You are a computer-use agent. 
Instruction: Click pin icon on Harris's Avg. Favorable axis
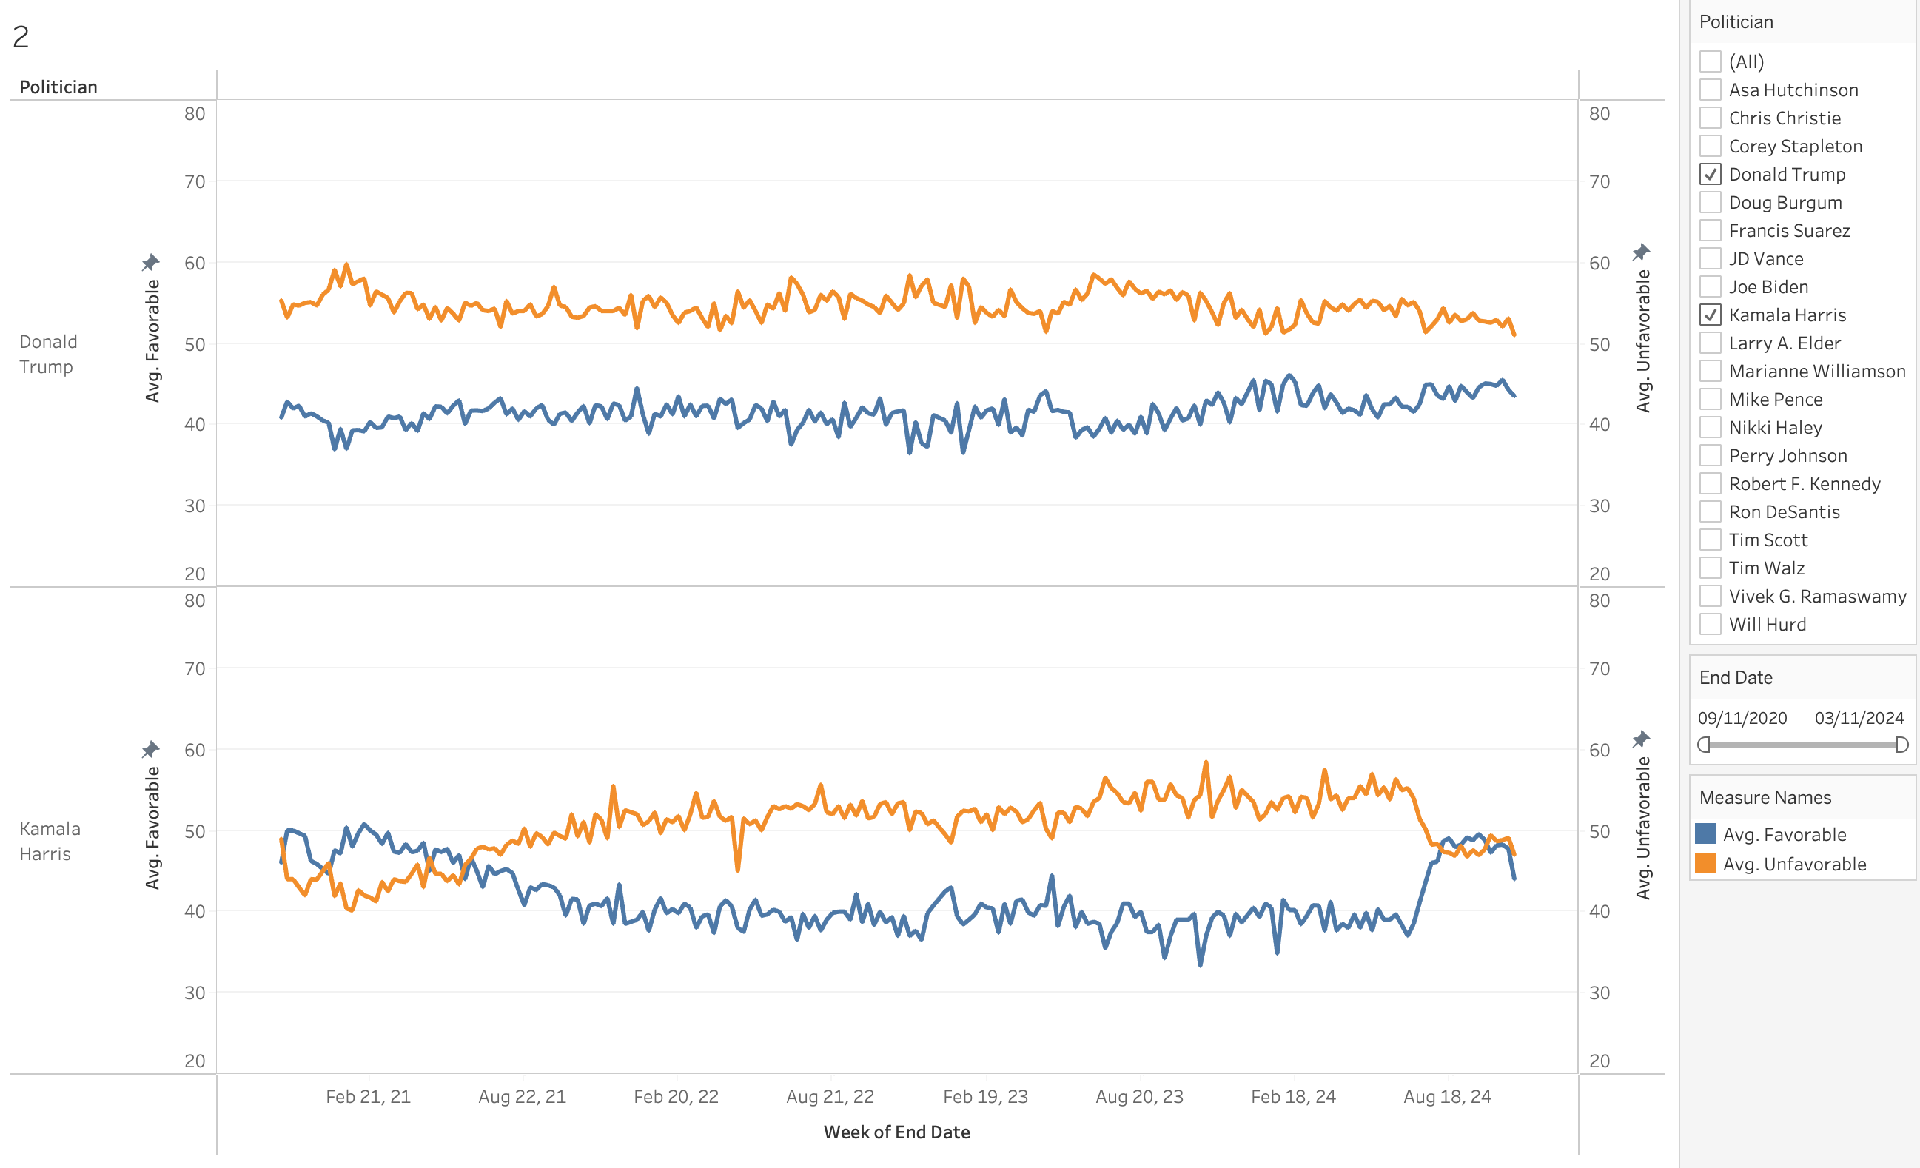tap(150, 750)
